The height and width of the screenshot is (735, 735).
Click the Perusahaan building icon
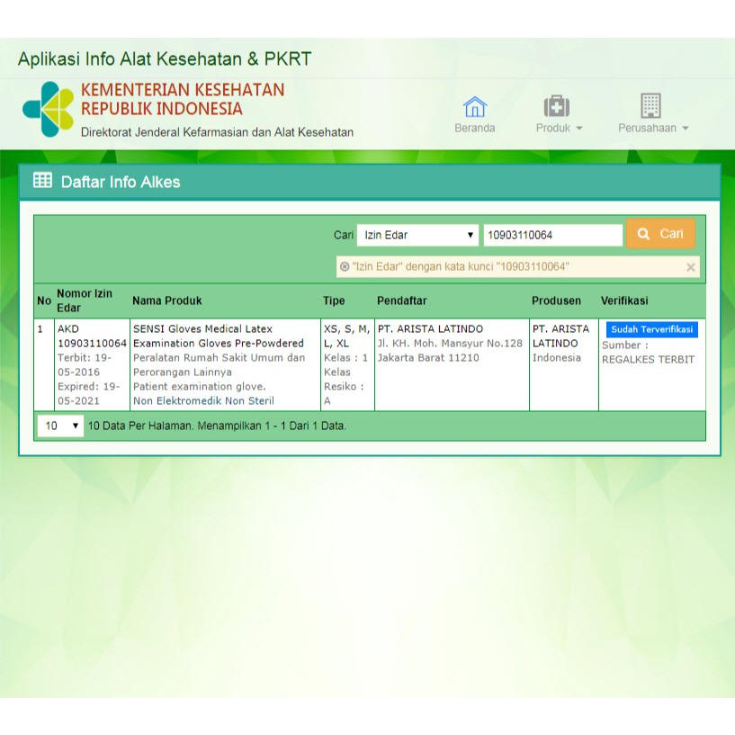click(650, 106)
